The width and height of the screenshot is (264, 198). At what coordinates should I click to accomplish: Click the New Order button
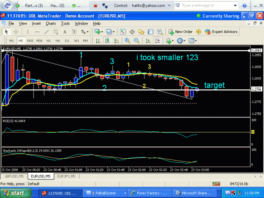(180, 32)
